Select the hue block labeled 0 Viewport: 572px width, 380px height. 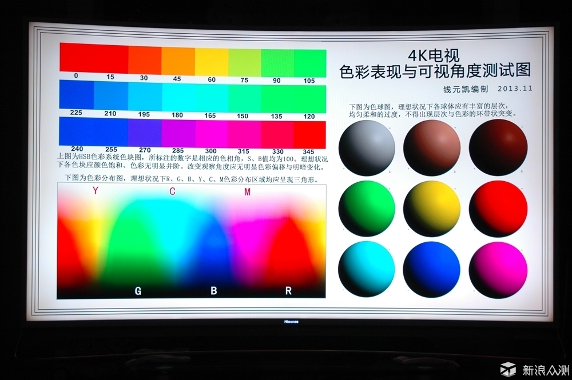(75, 57)
